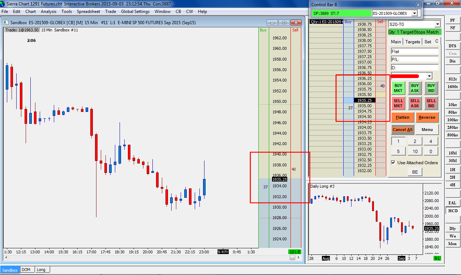Switch to the Targets tab
The width and height of the screenshot is (461, 275).
point(412,42)
